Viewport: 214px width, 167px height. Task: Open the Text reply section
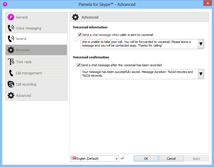click(x=36, y=62)
